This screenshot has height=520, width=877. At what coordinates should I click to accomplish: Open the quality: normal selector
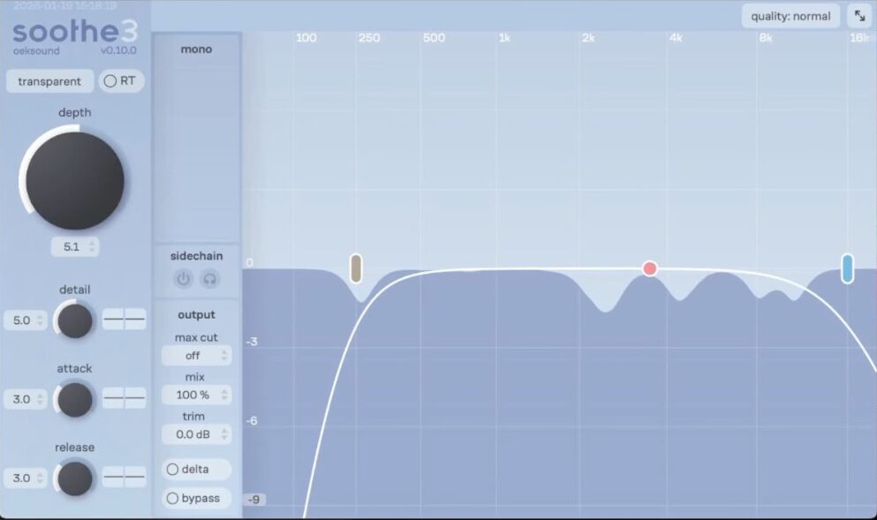tap(790, 16)
